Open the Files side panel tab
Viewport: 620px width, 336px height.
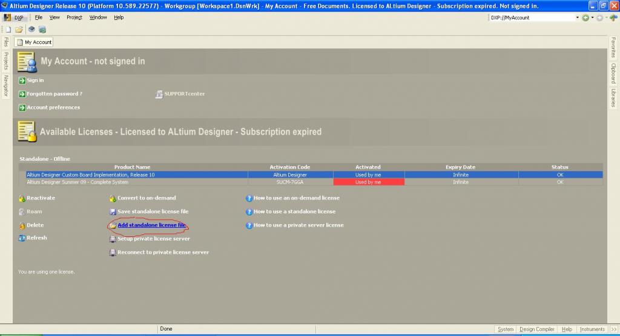pos(6,42)
